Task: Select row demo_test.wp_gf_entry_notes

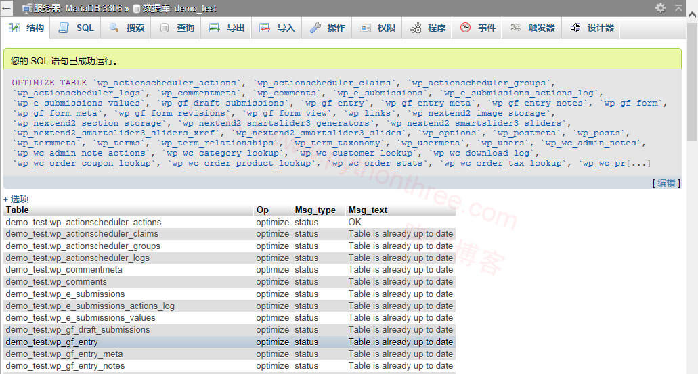Action: [230, 366]
